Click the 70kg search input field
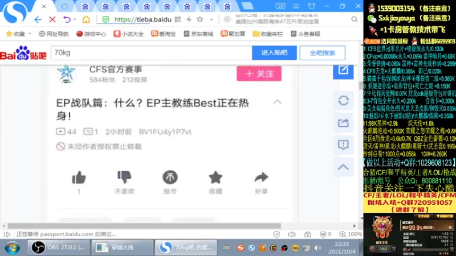The width and height of the screenshot is (456, 256). click(151, 53)
